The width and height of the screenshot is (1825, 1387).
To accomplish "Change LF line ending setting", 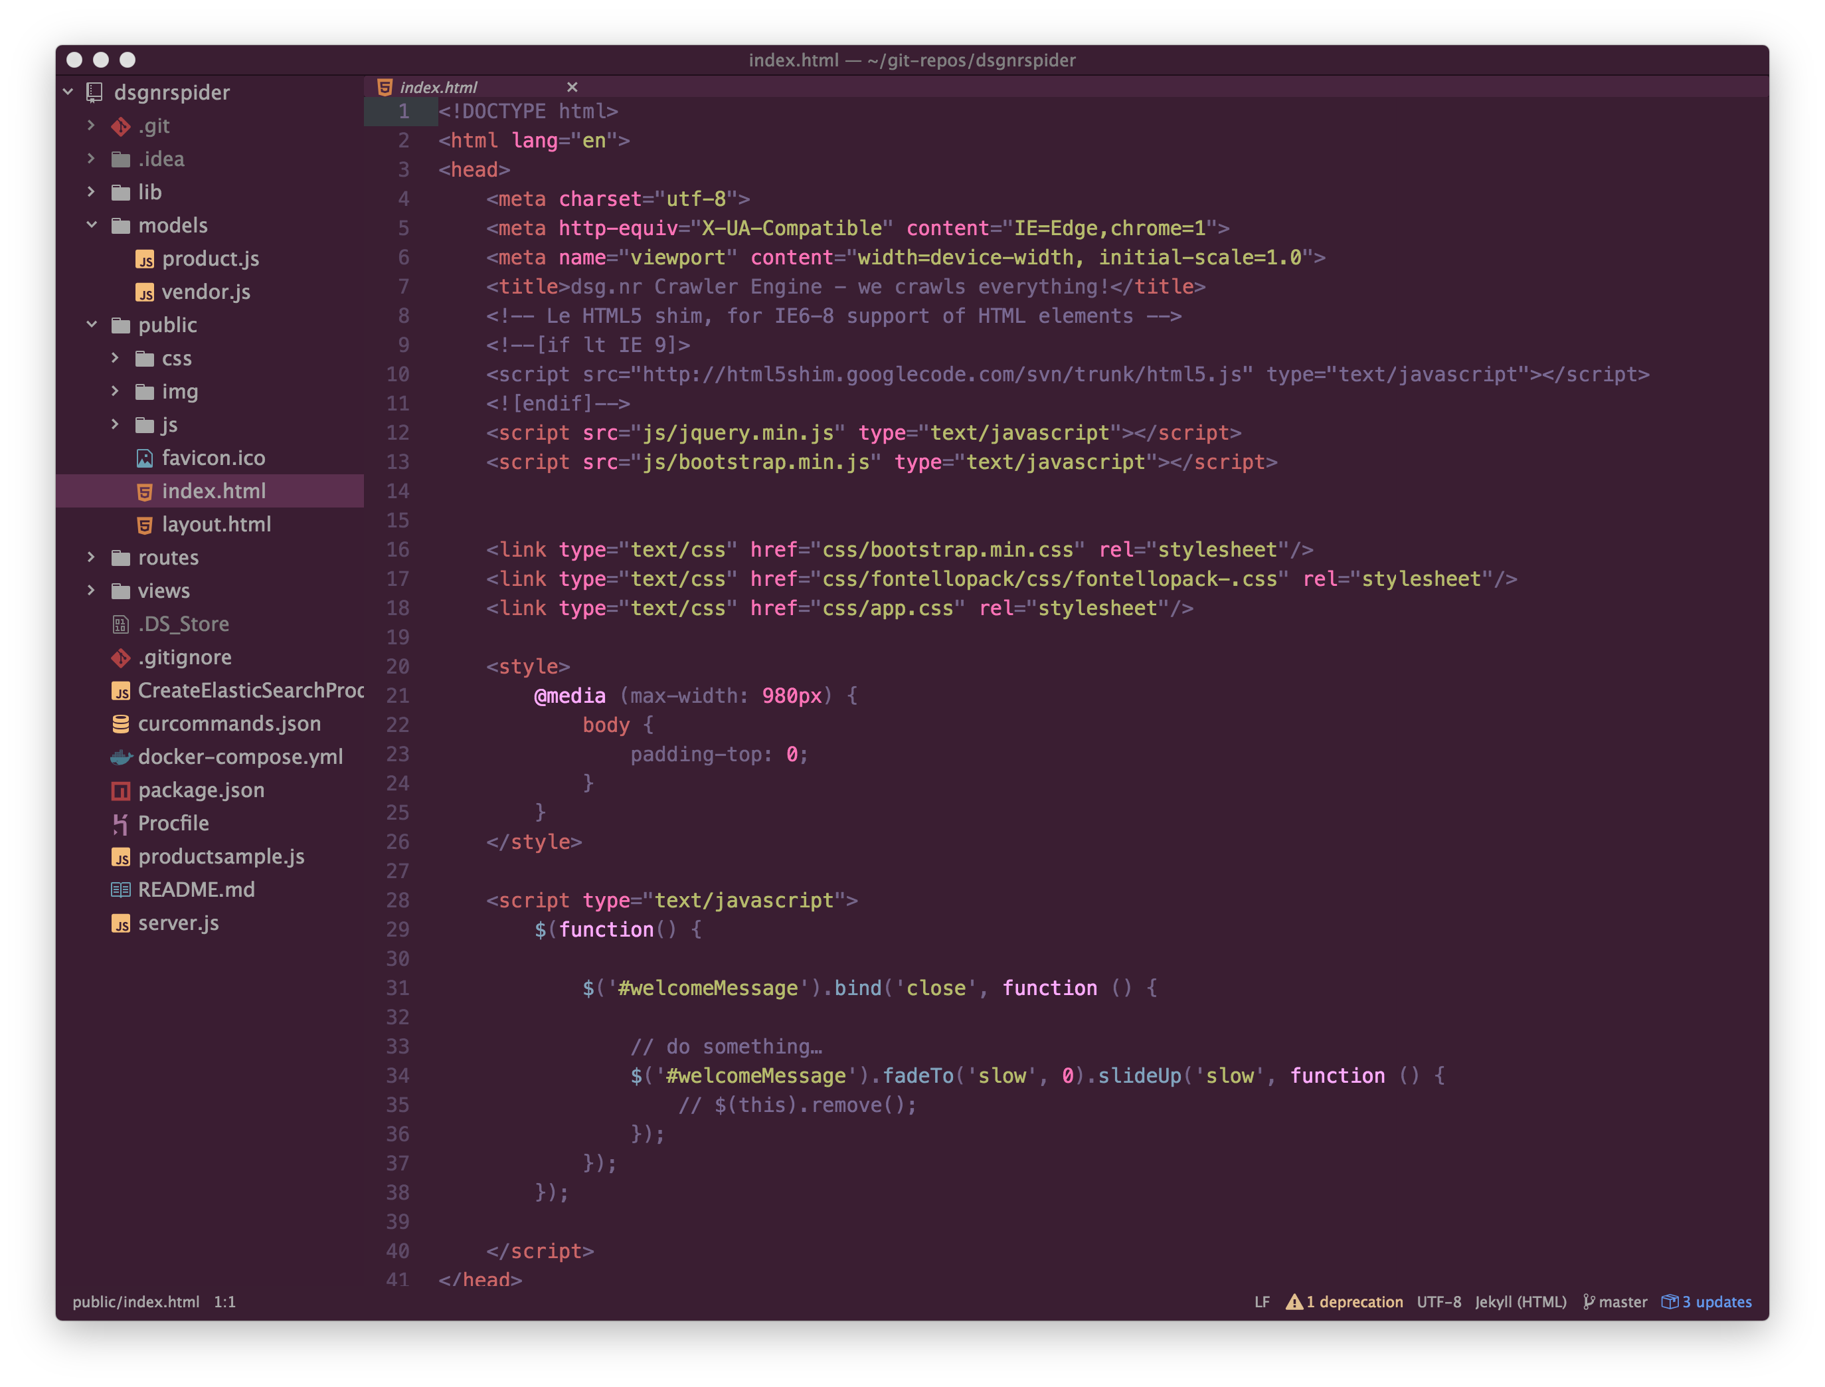I will pyautogui.click(x=1262, y=1301).
